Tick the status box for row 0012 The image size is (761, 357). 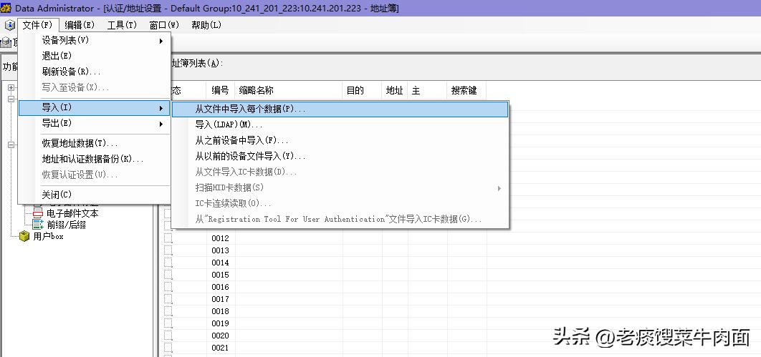168,238
